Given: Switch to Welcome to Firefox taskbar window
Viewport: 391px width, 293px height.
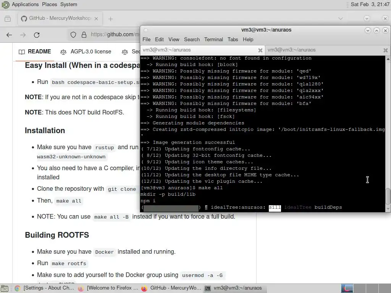Looking at the screenshot, I should [108, 288].
